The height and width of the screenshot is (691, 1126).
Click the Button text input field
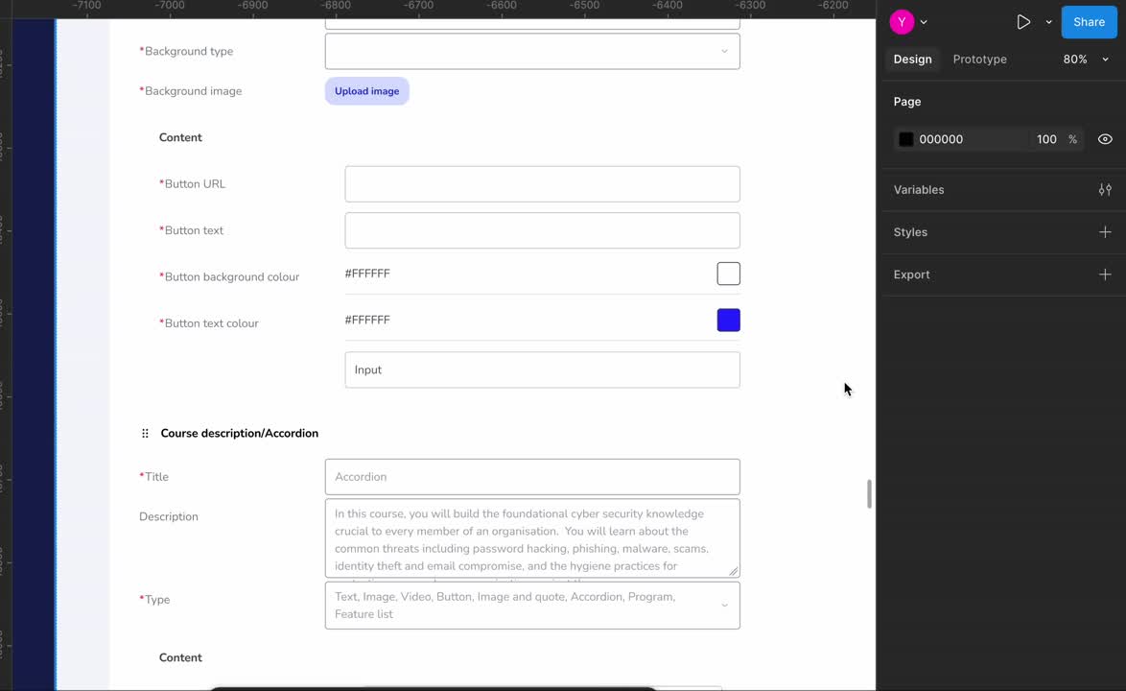click(542, 230)
